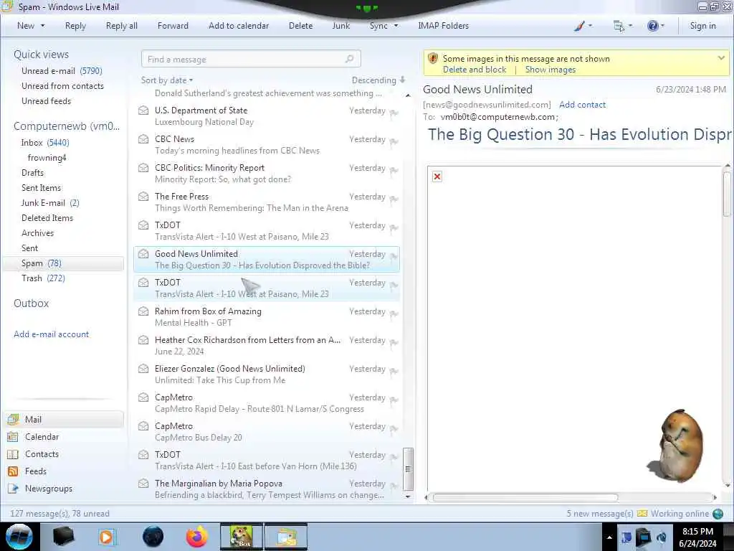The width and height of the screenshot is (734, 551).
Task: Click the envelope icon for CBC Politics: Minority Report
Action: point(143,168)
